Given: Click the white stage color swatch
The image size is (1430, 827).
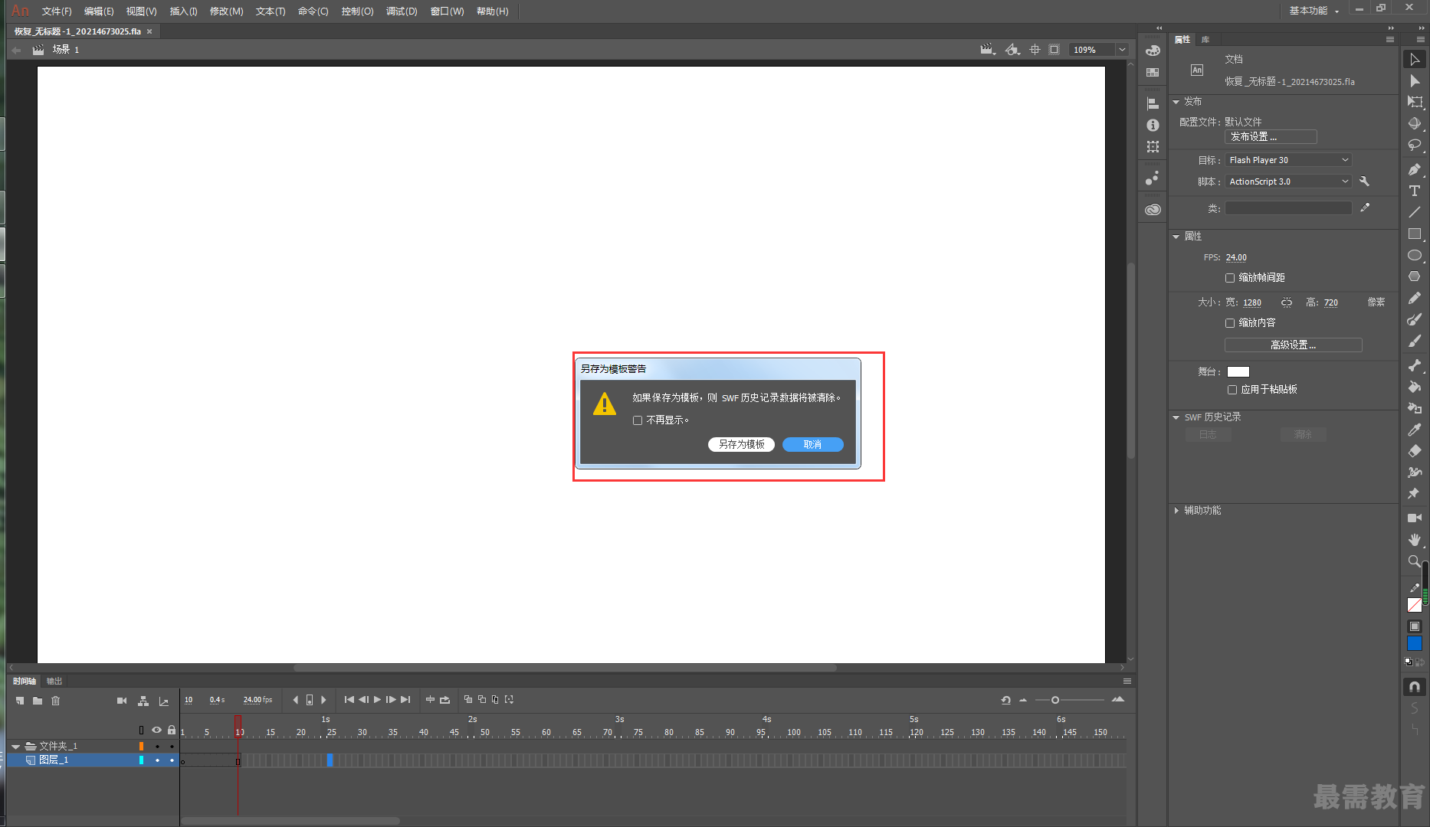Looking at the screenshot, I should click(x=1238, y=371).
